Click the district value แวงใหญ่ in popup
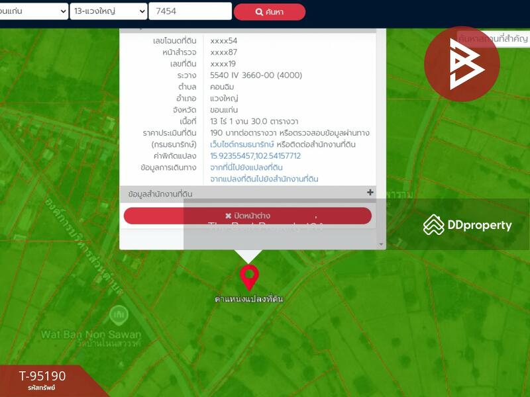 coord(224,99)
